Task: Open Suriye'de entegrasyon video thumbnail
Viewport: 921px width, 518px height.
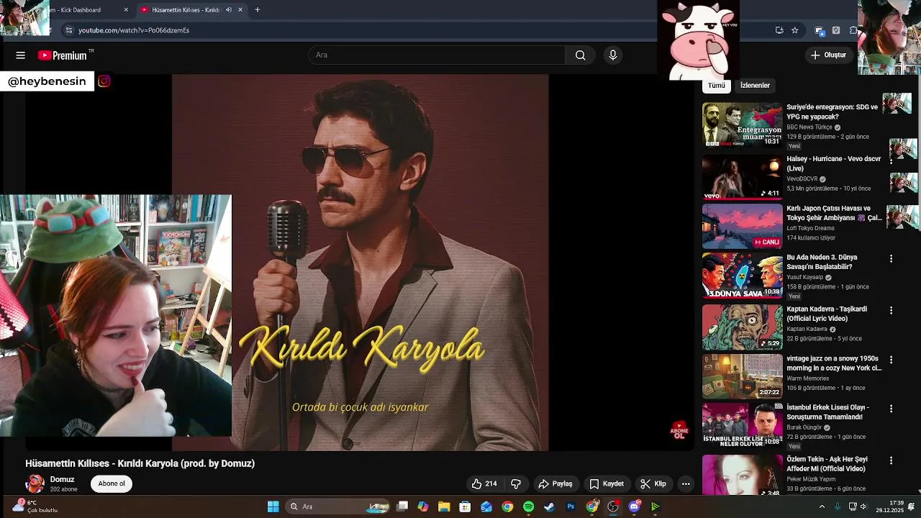Action: 742,126
